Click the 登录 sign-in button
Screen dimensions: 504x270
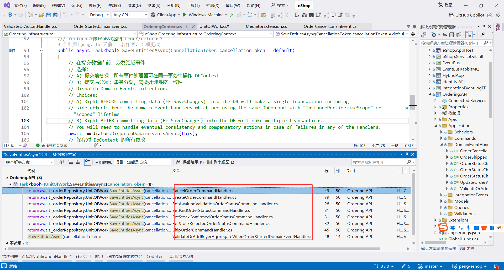click(445, 5)
